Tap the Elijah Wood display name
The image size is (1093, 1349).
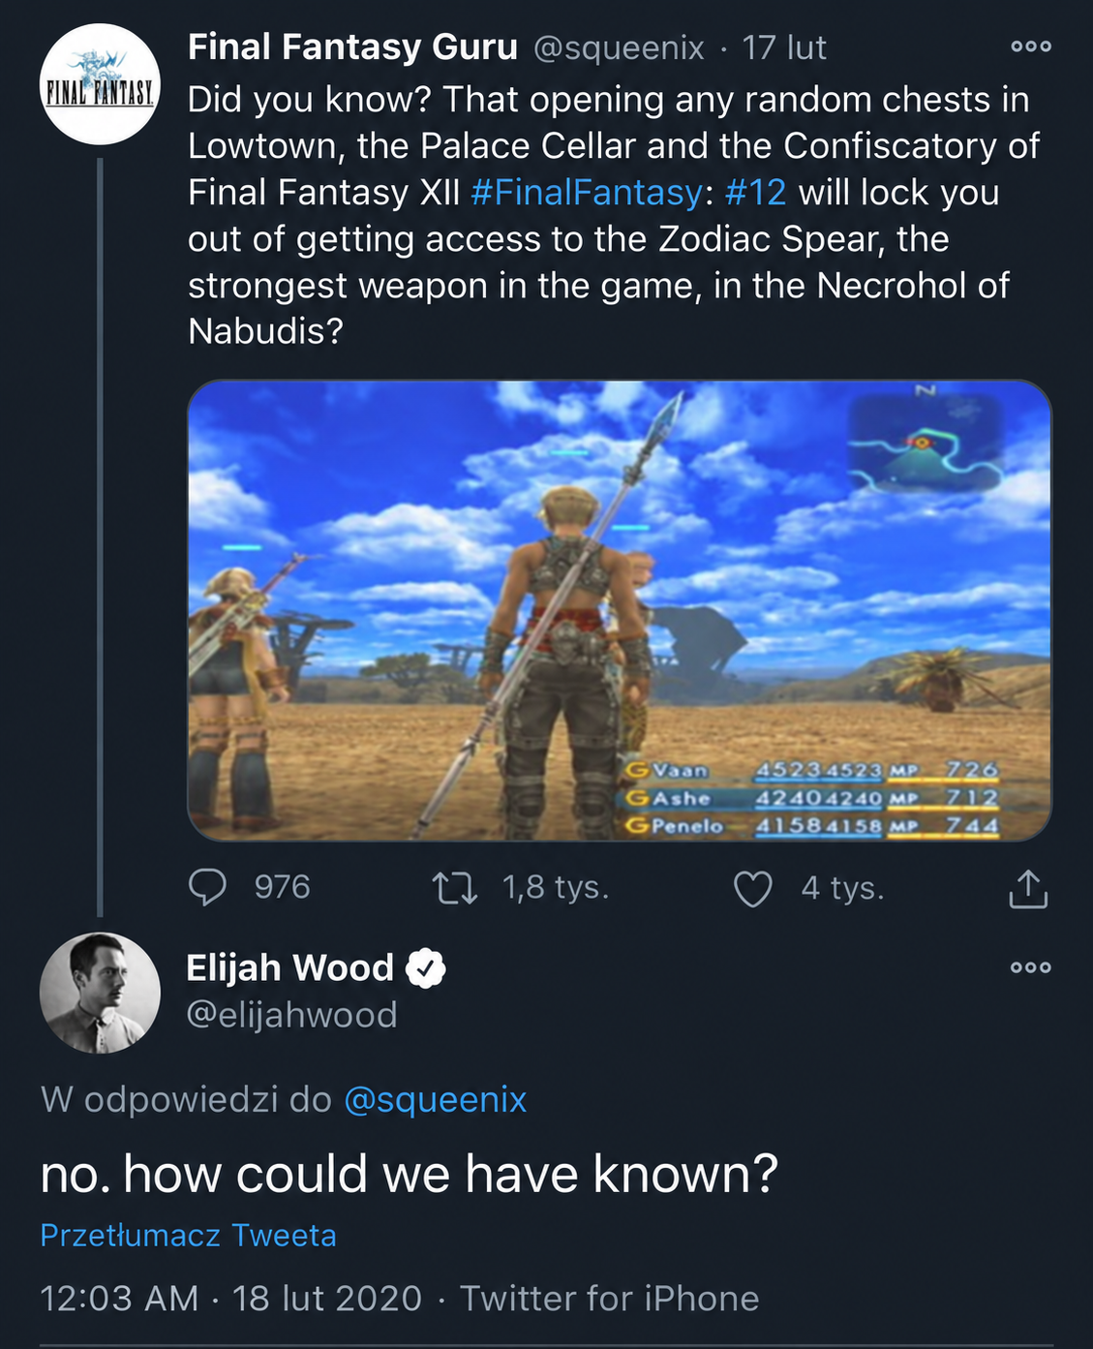[289, 967]
